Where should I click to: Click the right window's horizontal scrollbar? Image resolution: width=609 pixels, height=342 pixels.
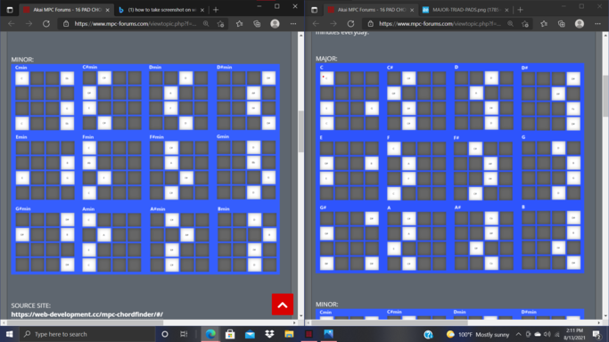point(389,322)
